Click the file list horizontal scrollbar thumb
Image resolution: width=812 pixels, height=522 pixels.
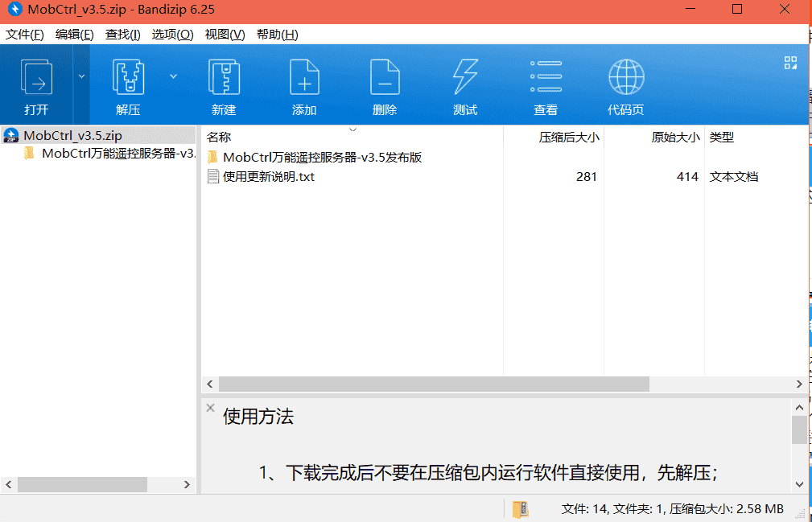click(434, 384)
